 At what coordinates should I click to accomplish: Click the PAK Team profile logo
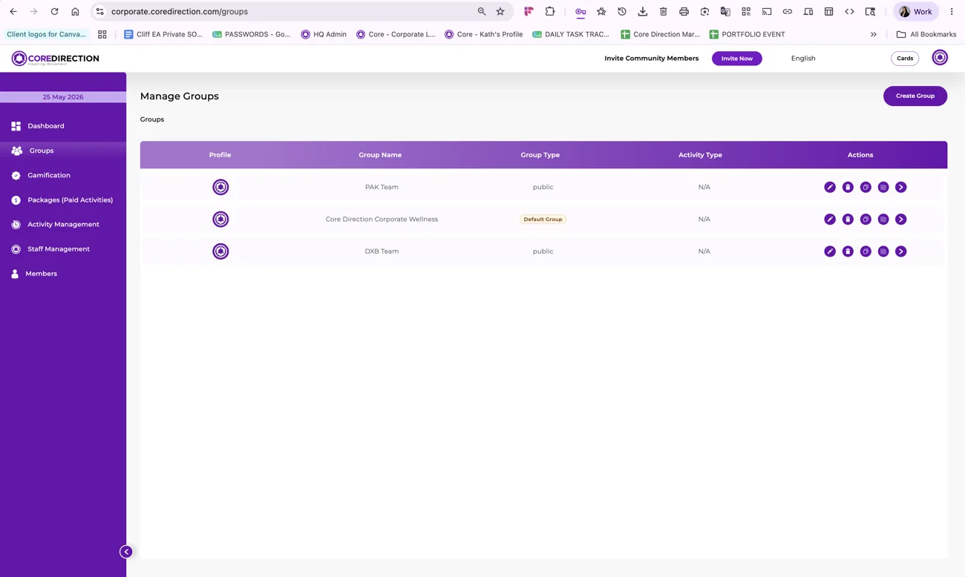pos(220,187)
